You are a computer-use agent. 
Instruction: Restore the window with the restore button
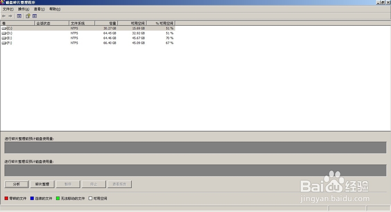(x=383, y=2)
